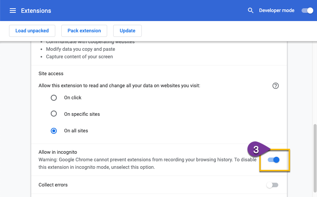This screenshot has width=317, height=197.
Task: Click "Modify data you copy and paste" text
Action: tap(80, 49)
